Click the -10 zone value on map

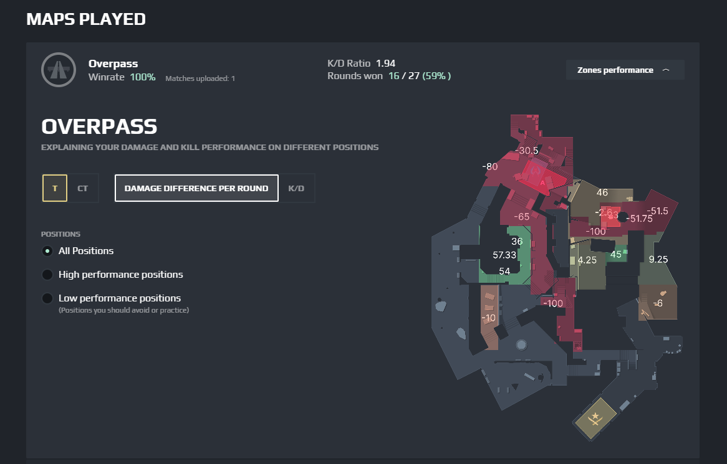click(489, 318)
